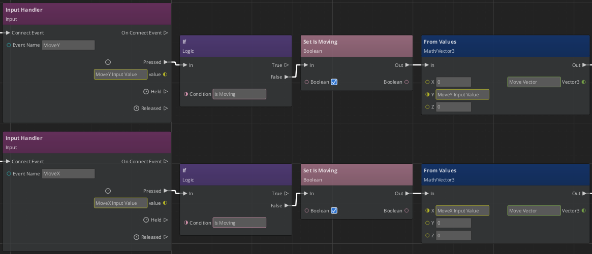
Task: Toggle the Boolean checkbox in upper Set Is Moving
Action: (334, 82)
